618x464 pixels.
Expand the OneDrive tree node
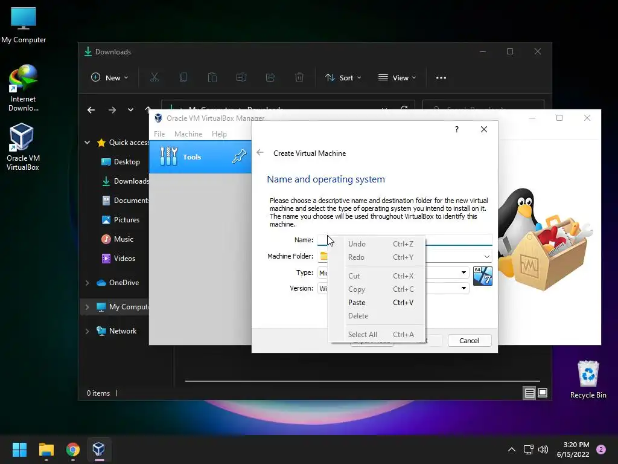coord(87,283)
